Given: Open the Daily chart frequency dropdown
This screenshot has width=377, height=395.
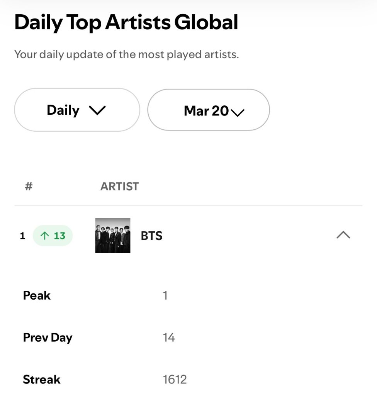Looking at the screenshot, I should click(76, 110).
